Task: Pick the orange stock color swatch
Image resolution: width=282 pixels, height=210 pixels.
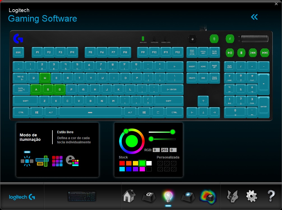Action: click(x=129, y=163)
